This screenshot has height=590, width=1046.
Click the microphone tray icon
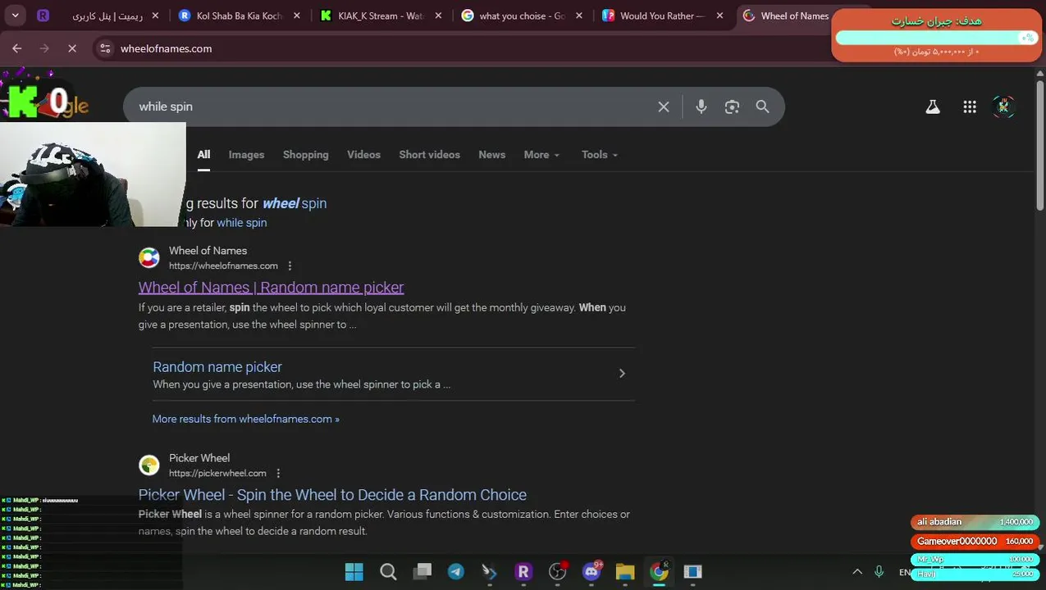pos(879,572)
